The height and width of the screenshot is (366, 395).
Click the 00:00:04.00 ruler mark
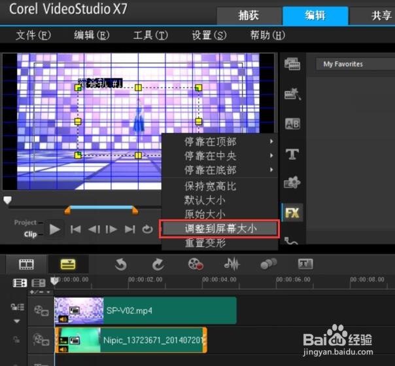[x=219, y=280]
